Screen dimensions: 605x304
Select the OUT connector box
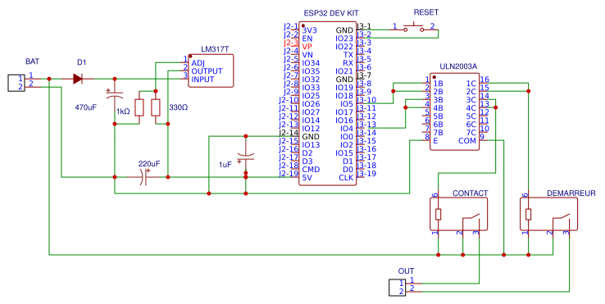coord(397,288)
